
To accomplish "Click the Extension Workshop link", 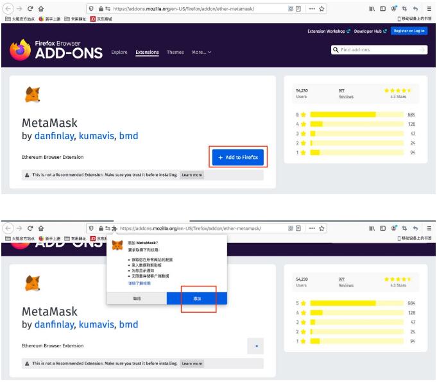I will [x=329, y=31].
